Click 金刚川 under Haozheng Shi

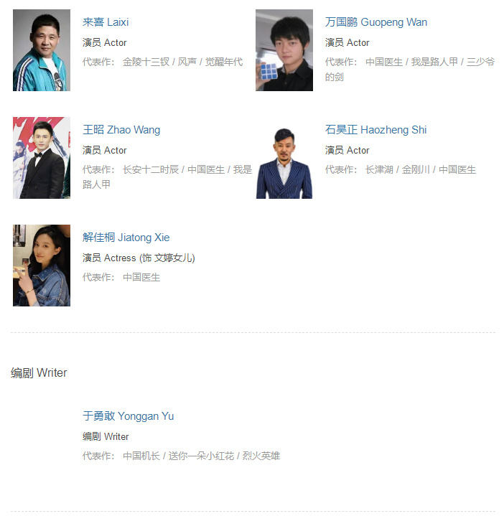[416, 169]
